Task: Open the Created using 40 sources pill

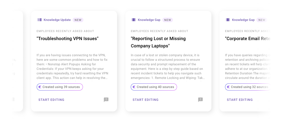Action: click(154, 87)
